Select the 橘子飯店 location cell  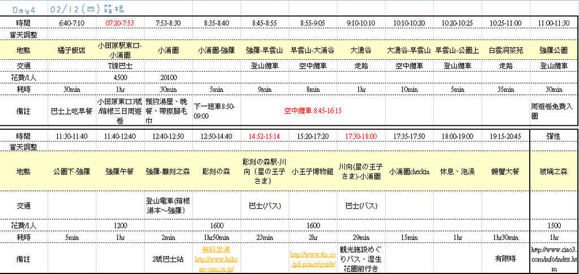[x=72, y=51]
